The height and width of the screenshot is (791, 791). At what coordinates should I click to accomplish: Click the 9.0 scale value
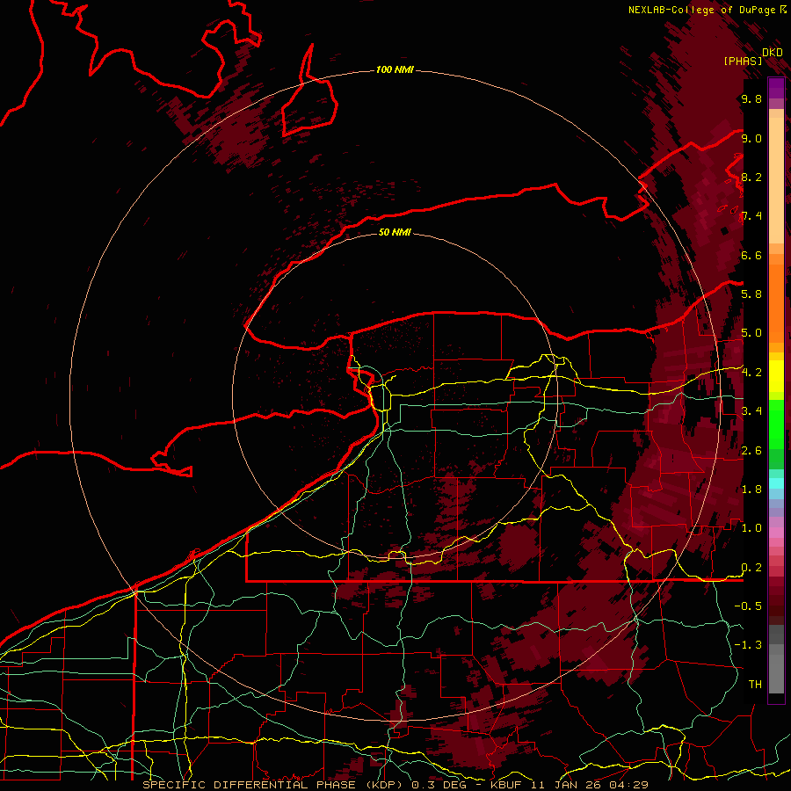pyautogui.click(x=751, y=138)
